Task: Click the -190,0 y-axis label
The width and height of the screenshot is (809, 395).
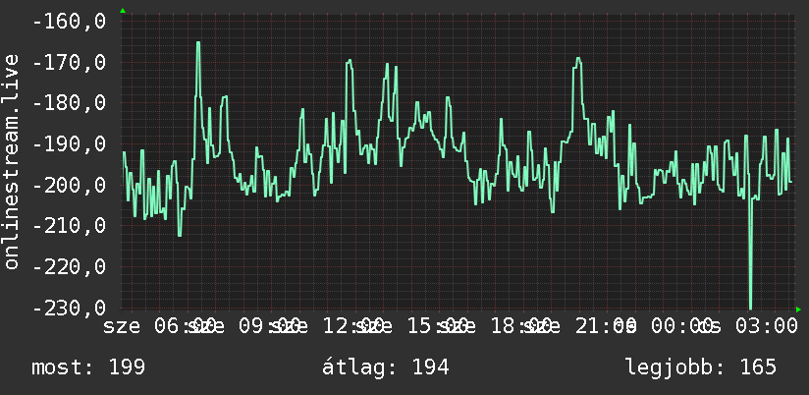Action: (x=69, y=143)
